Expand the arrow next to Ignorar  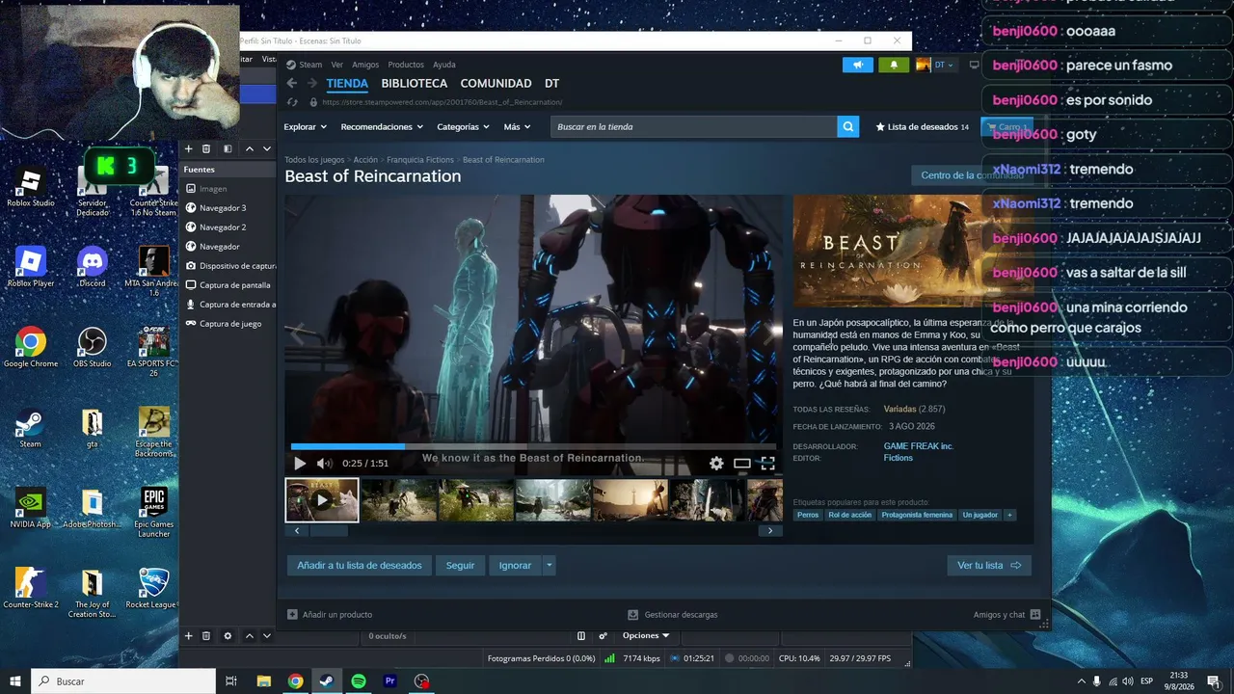550,566
